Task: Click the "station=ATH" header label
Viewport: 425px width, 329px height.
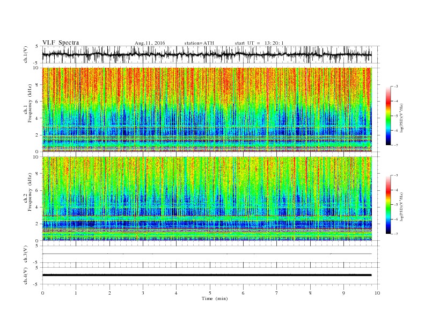Action: [x=199, y=43]
